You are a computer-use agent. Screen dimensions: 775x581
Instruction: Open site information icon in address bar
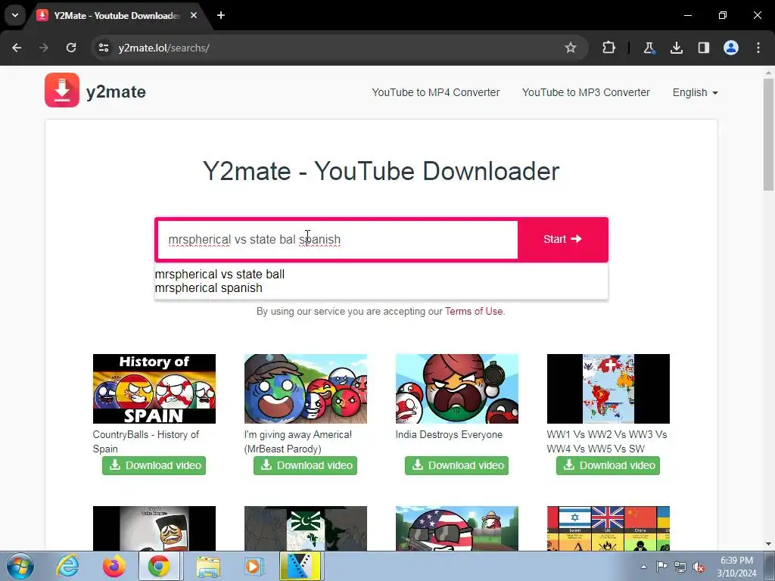[103, 48]
